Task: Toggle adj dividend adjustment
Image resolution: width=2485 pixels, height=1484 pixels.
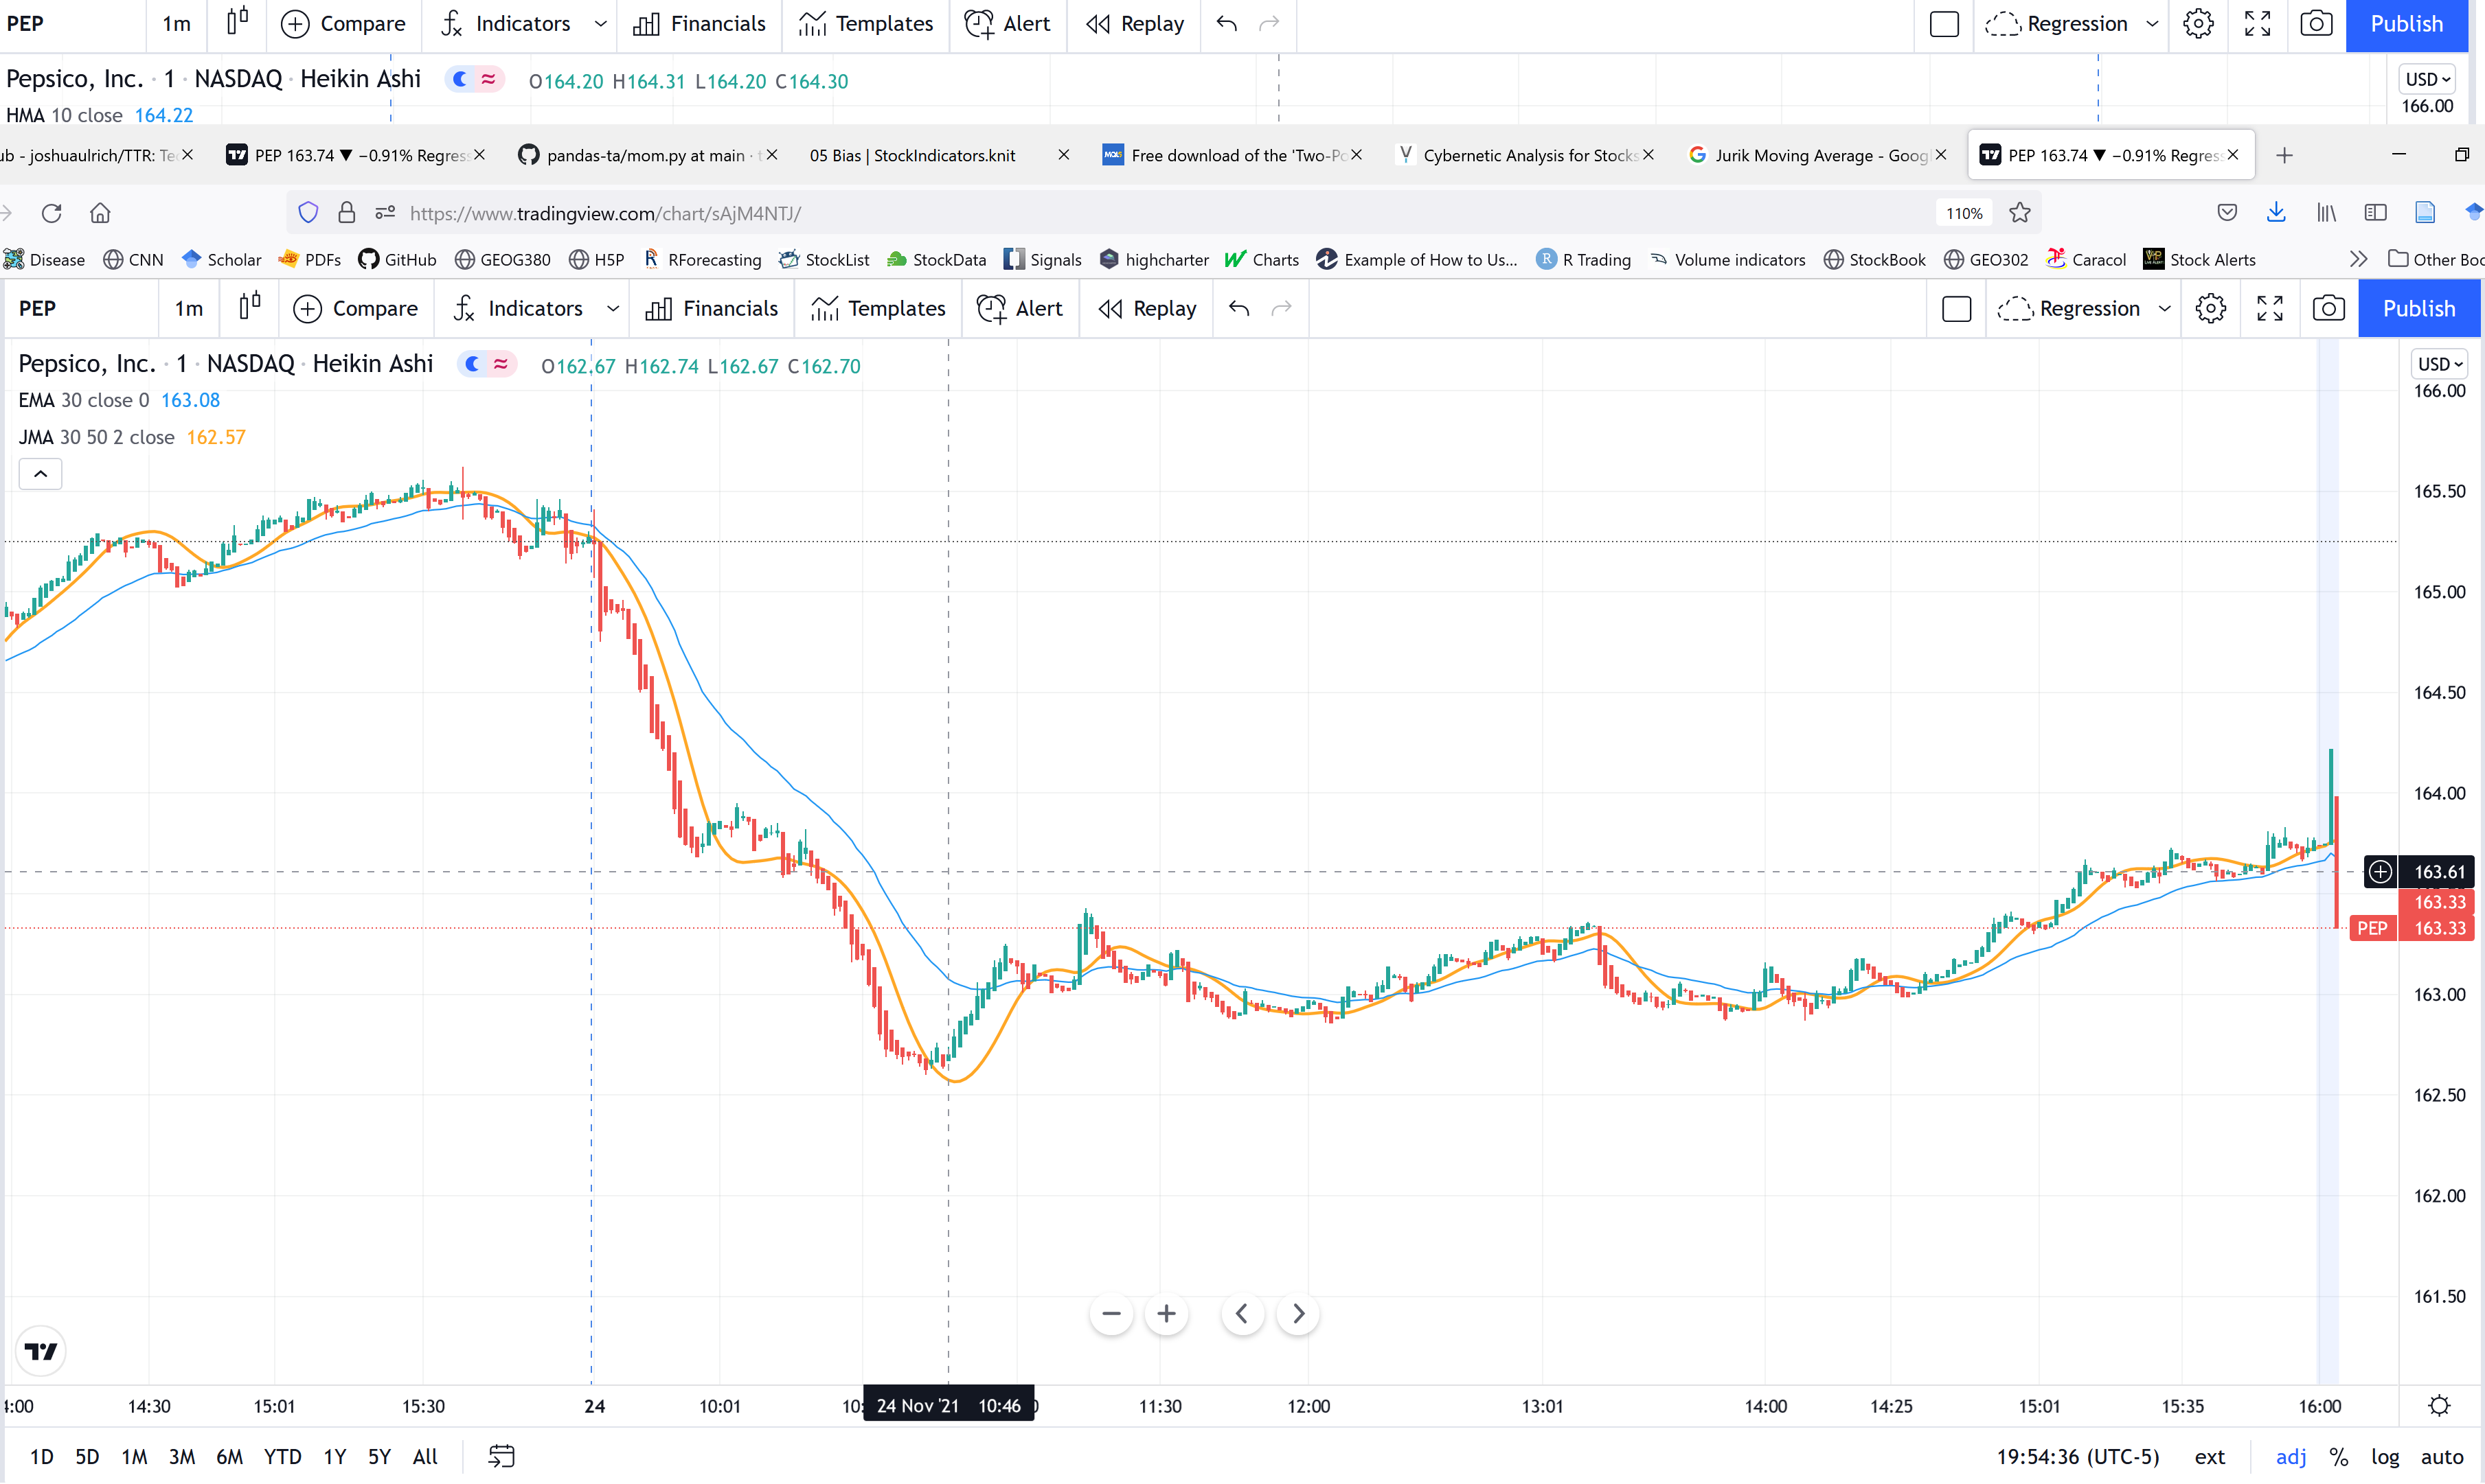Action: pos(2291,1456)
